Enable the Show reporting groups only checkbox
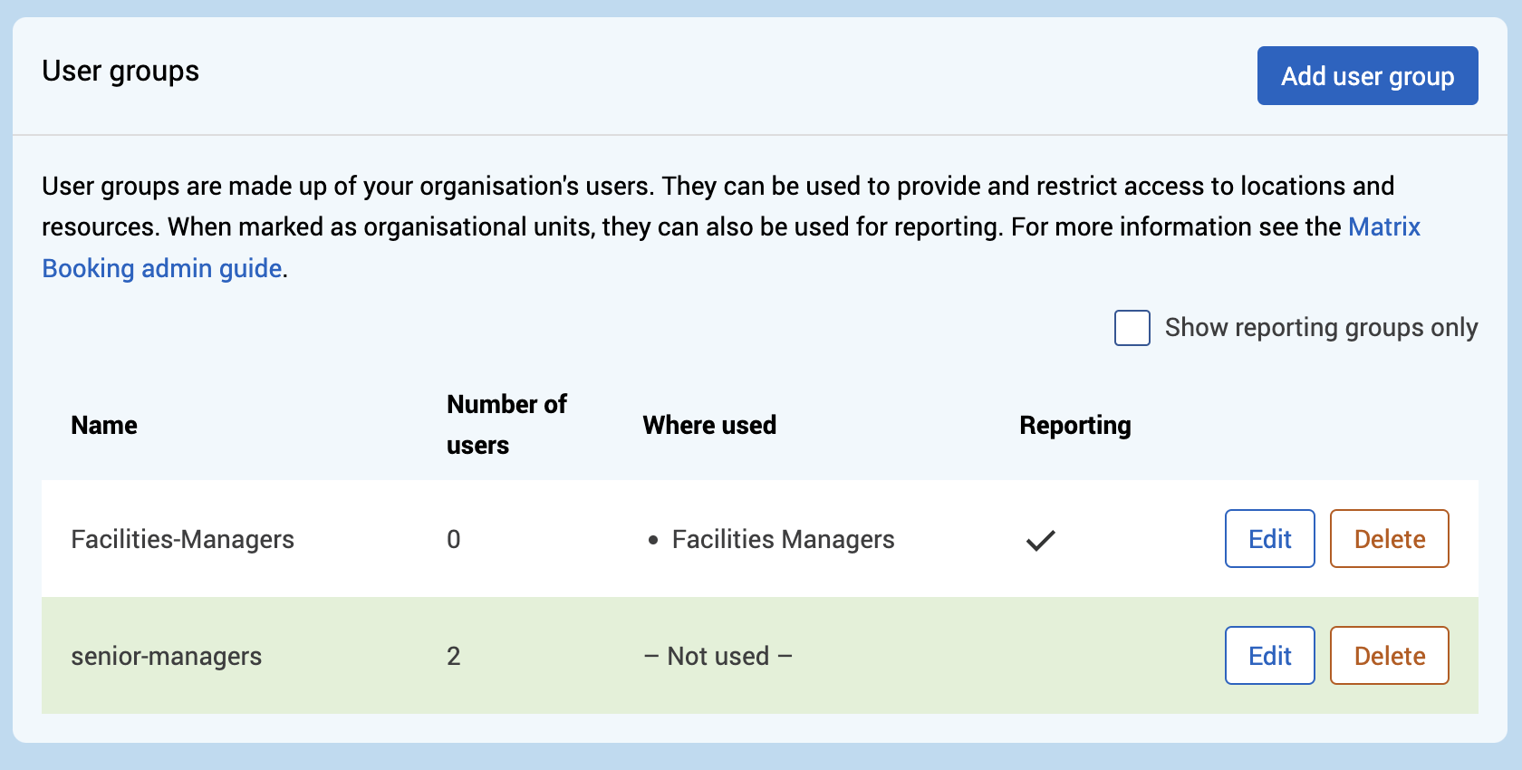 click(1132, 328)
